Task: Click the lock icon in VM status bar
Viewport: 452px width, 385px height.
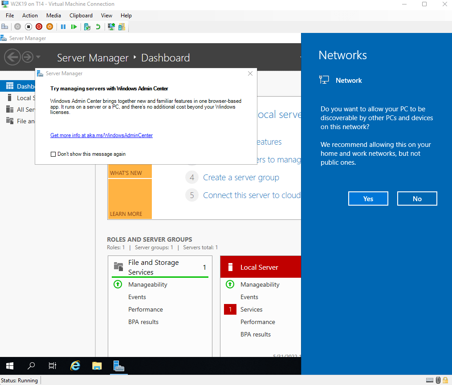Action: tap(445, 380)
